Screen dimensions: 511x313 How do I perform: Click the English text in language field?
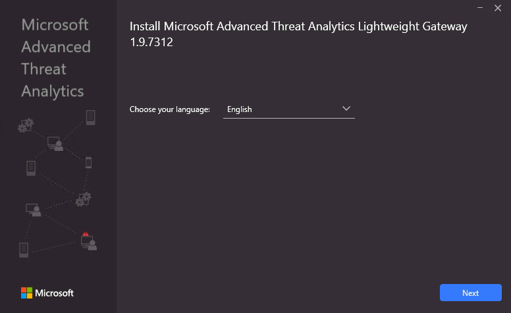(240, 109)
